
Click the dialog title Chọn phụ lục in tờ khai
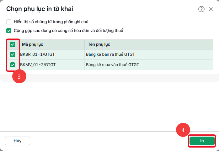pos(40,9)
